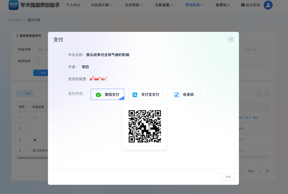Close payment dialog with X icon
The width and height of the screenshot is (288, 194).
(x=231, y=39)
